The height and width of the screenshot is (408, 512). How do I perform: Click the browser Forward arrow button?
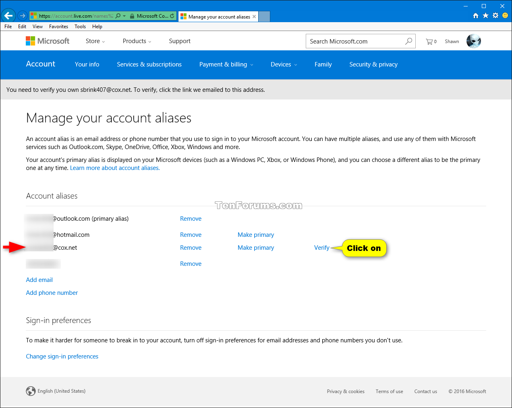click(x=23, y=16)
